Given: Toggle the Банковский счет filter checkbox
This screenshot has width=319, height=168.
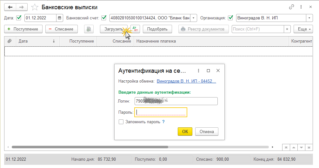Looking at the screenshot, I should [x=104, y=18].
